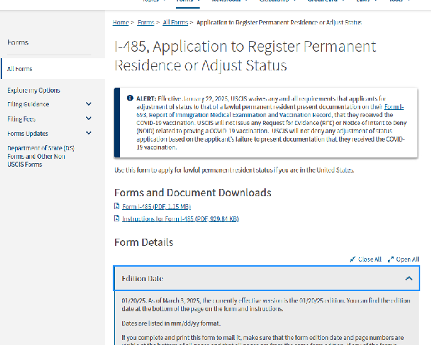Open the Filing Fees sidebar item
431x345 pixels.
tap(22, 119)
